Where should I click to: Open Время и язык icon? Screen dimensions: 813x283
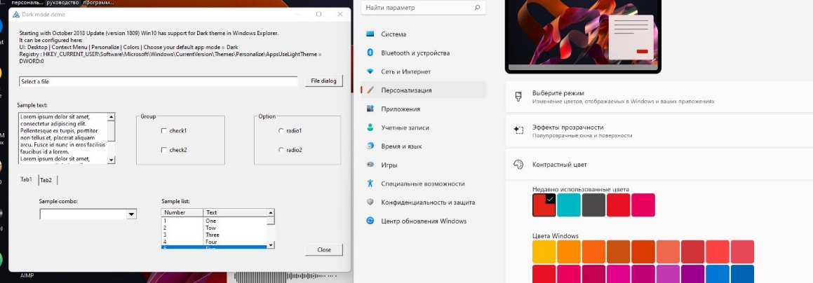pos(370,146)
